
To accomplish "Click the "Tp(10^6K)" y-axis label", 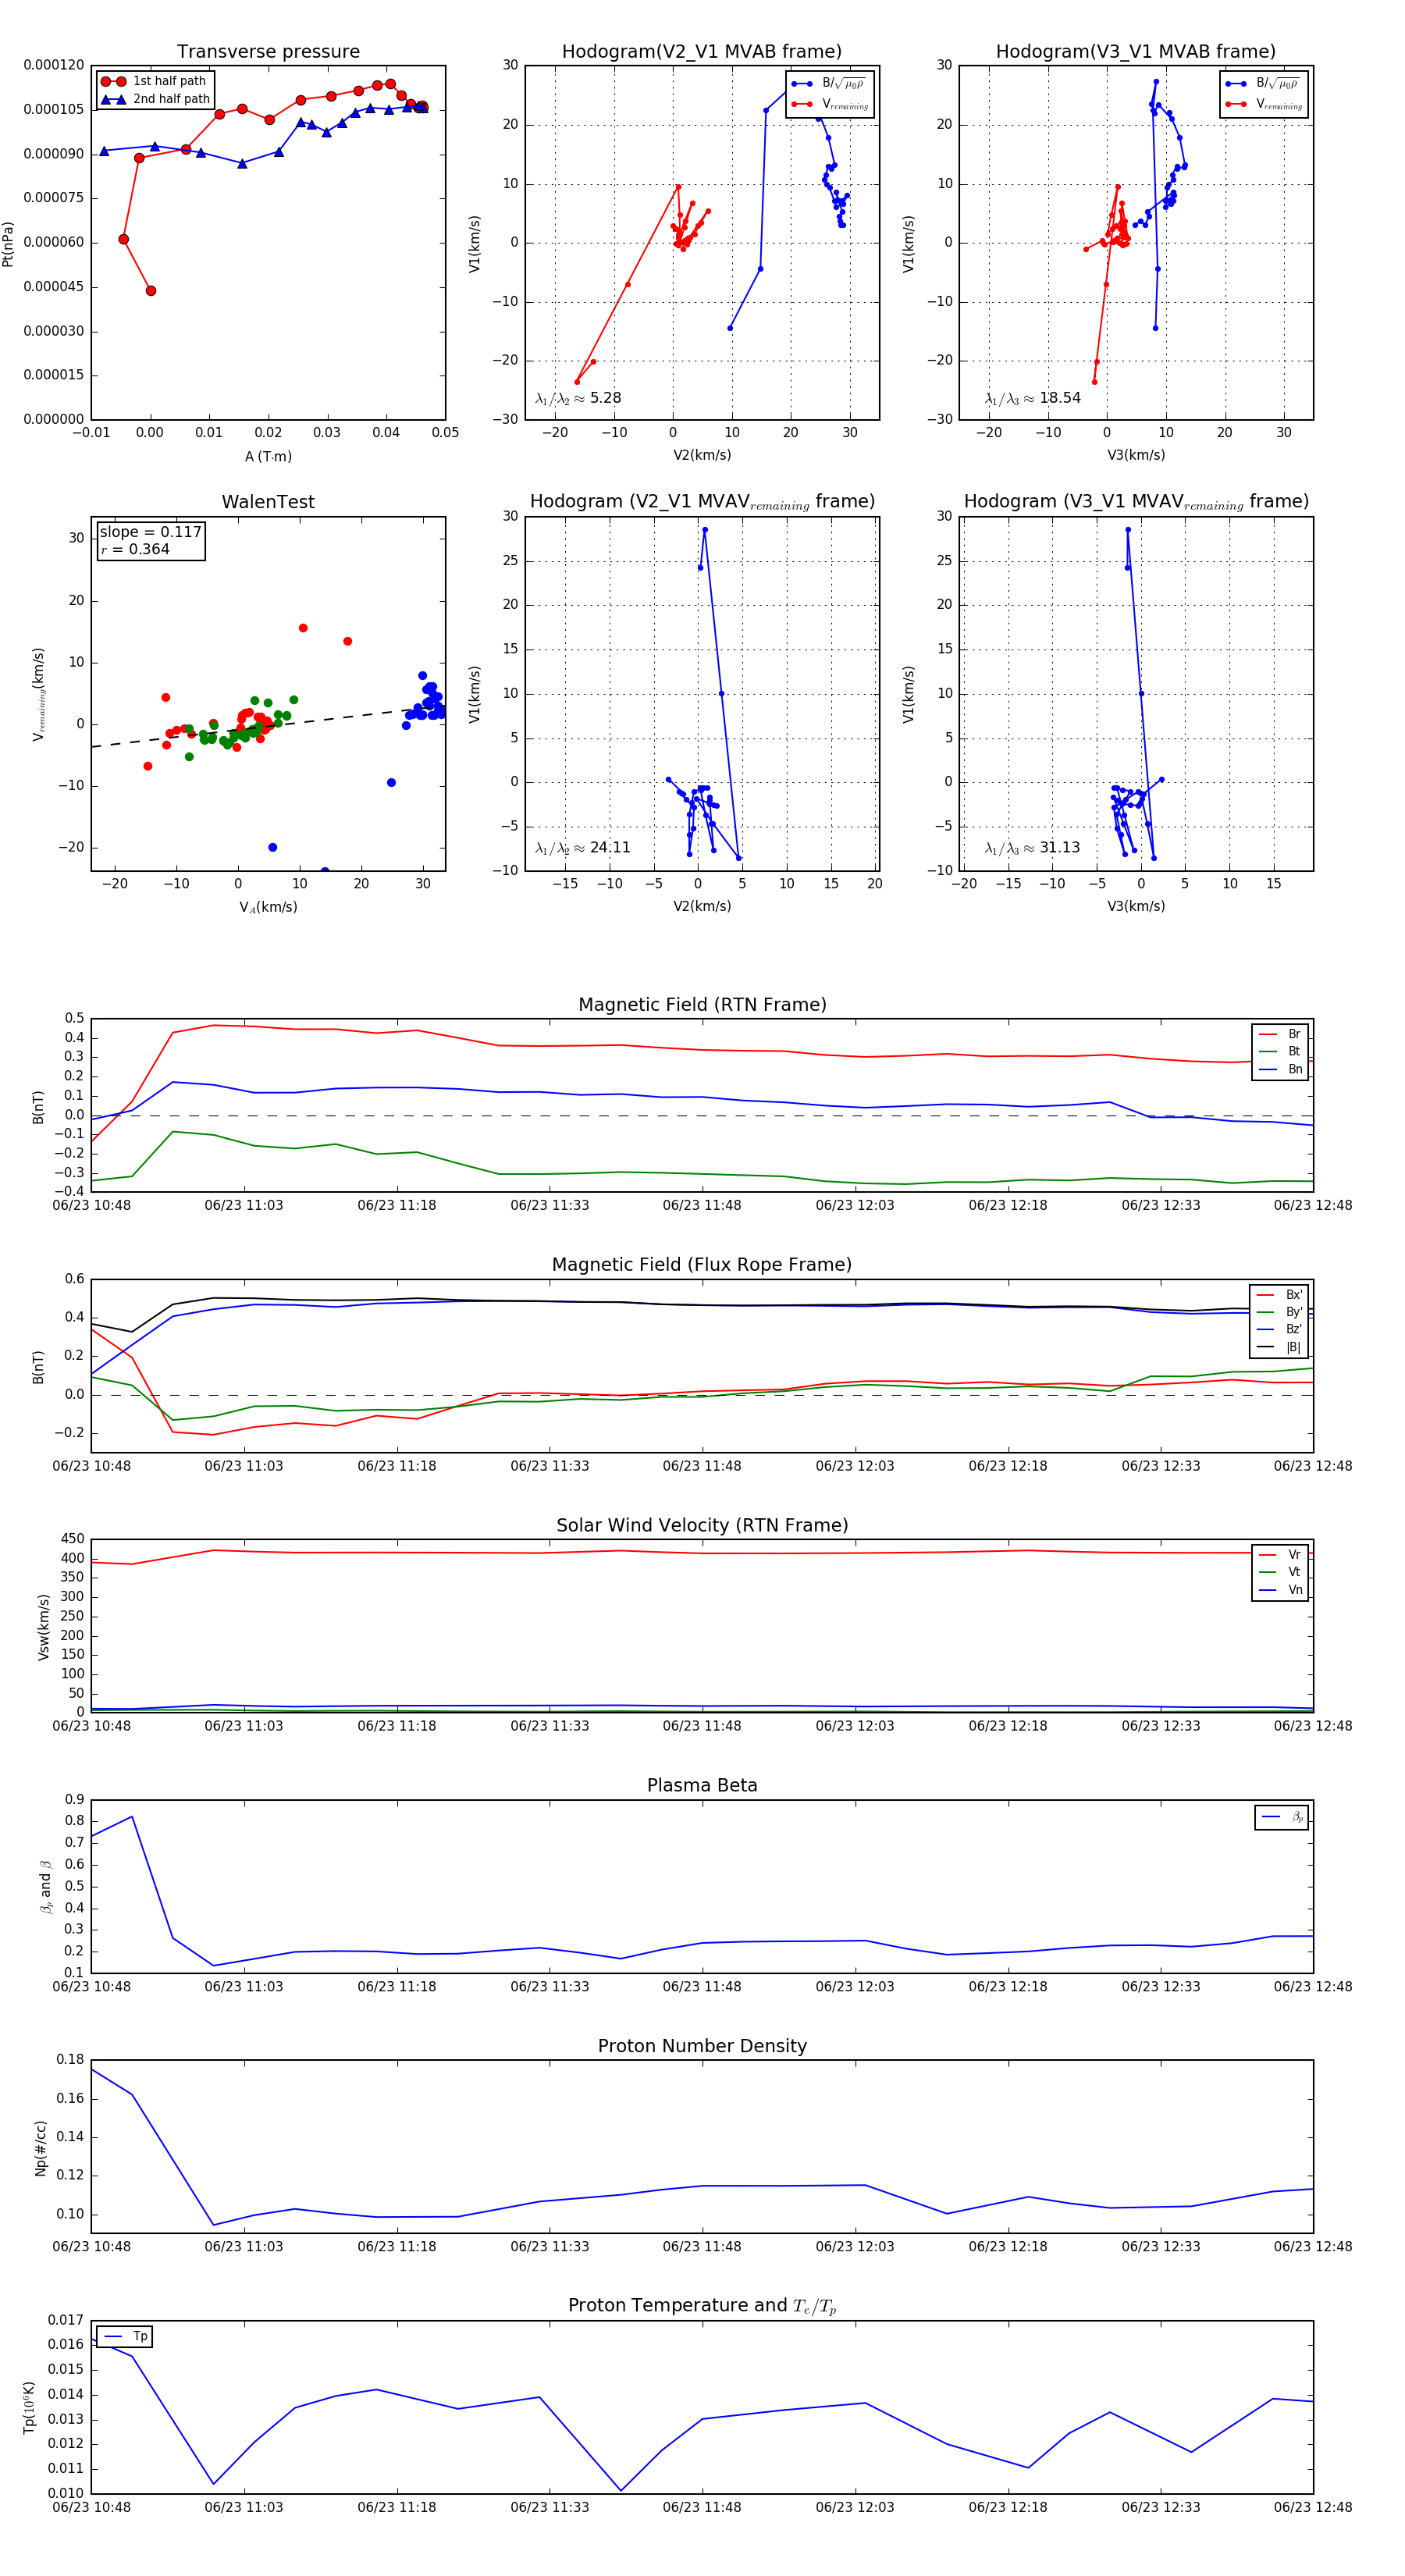I will coord(30,2407).
